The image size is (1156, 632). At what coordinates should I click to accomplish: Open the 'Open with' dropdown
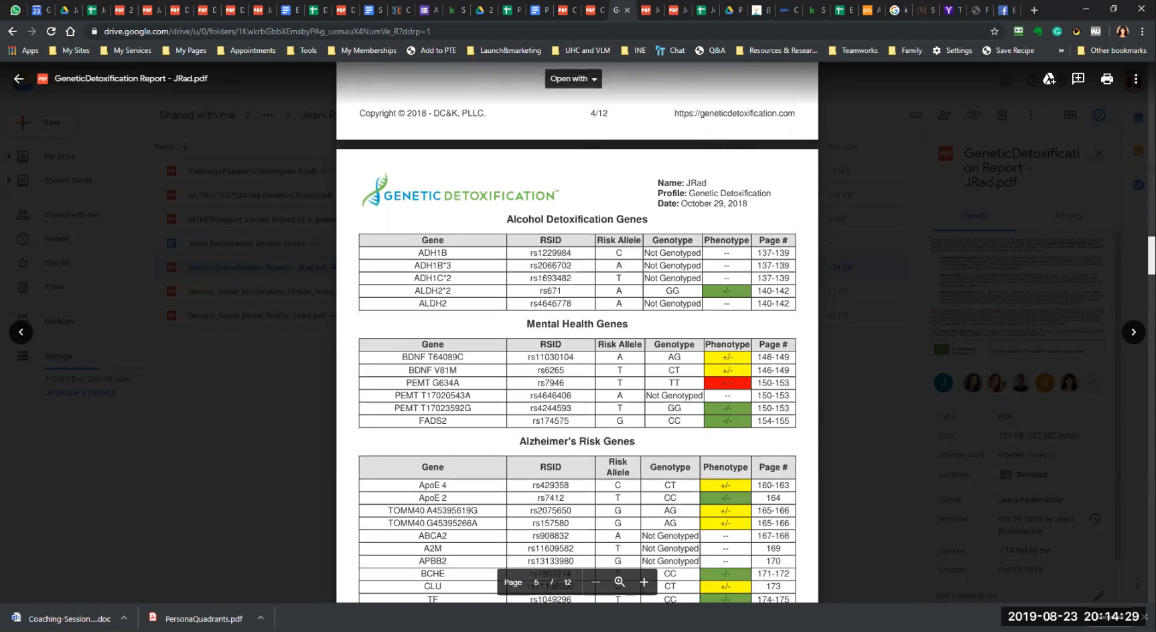(x=573, y=79)
